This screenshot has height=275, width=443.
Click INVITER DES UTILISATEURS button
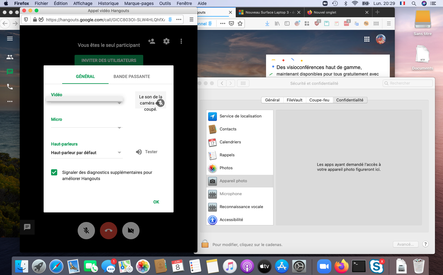(109, 60)
